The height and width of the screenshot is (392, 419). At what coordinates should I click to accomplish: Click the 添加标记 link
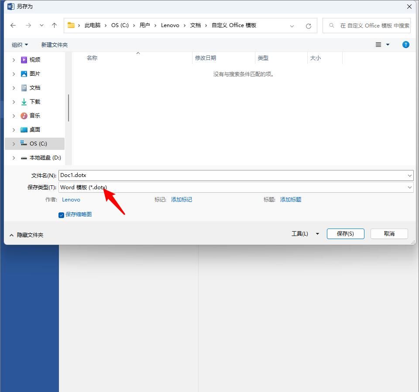182,199
